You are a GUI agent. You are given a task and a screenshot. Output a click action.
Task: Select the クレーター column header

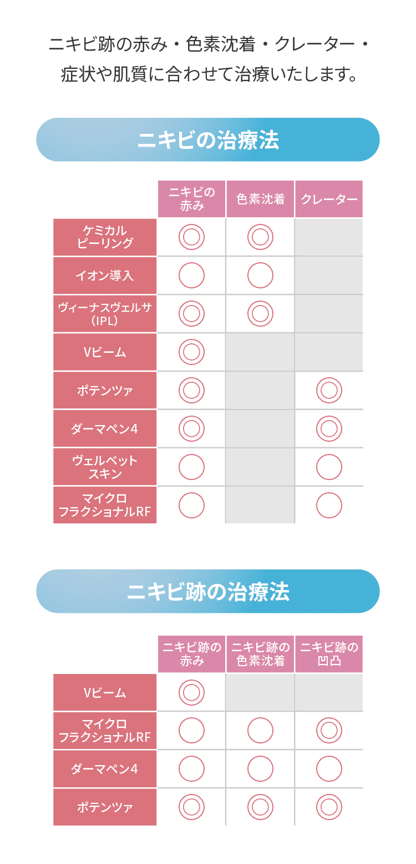(329, 199)
